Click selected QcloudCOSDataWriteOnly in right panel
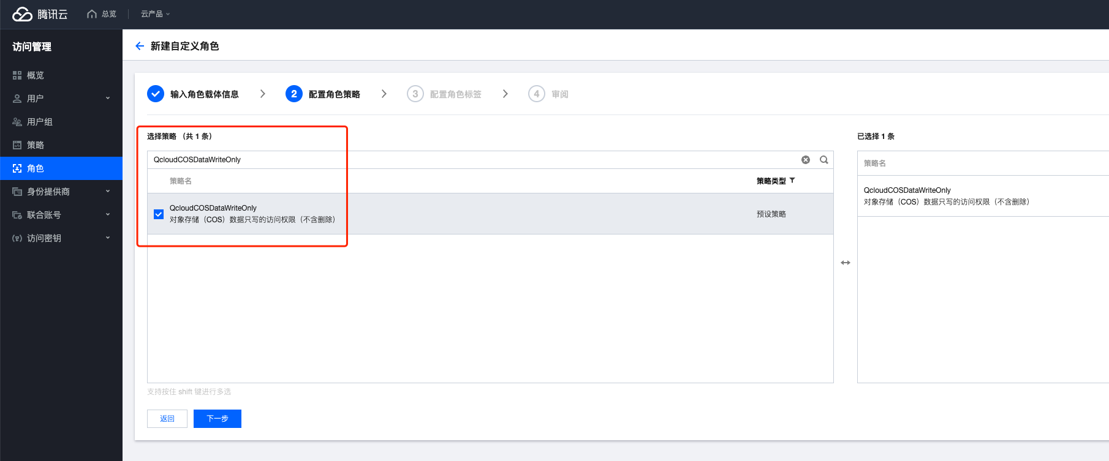1109x461 pixels. pyautogui.click(x=907, y=190)
